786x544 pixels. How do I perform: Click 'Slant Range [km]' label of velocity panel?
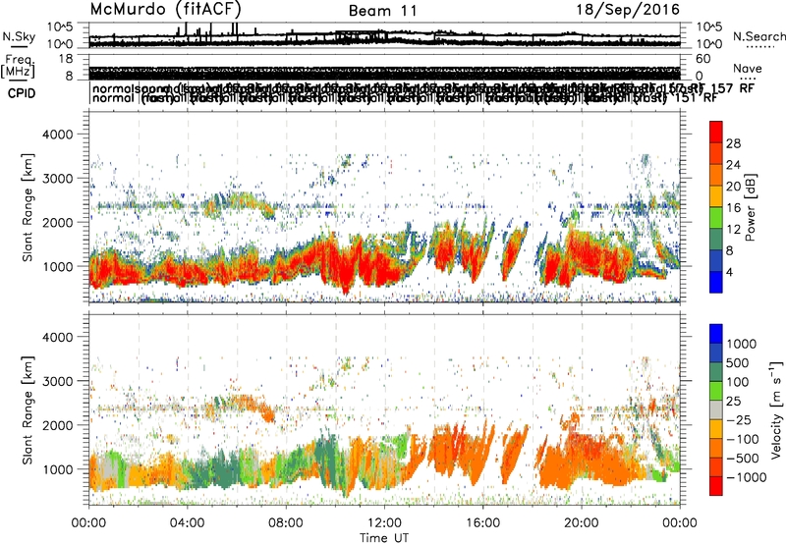pyautogui.click(x=28, y=409)
